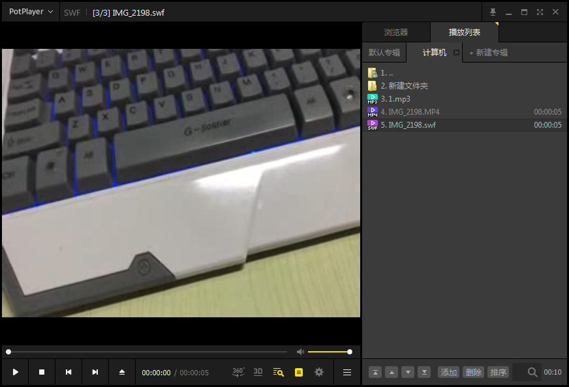Image resolution: width=569 pixels, height=387 pixels.
Task: Open the 360° video mode icon
Action: point(238,372)
